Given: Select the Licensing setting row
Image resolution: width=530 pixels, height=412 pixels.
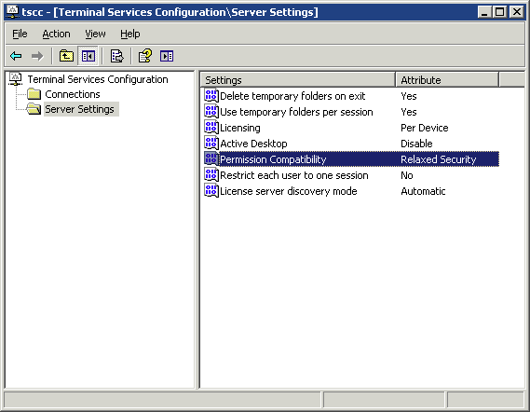Looking at the screenshot, I should coord(351,128).
